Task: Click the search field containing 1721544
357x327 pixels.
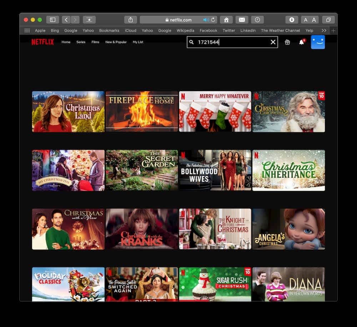Action: click(x=232, y=42)
